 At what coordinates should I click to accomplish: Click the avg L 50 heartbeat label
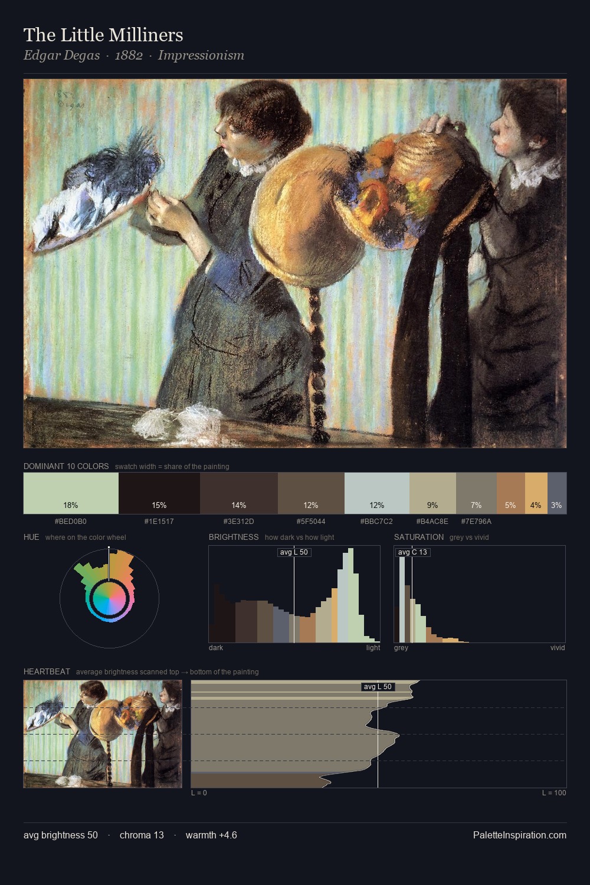[378, 687]
